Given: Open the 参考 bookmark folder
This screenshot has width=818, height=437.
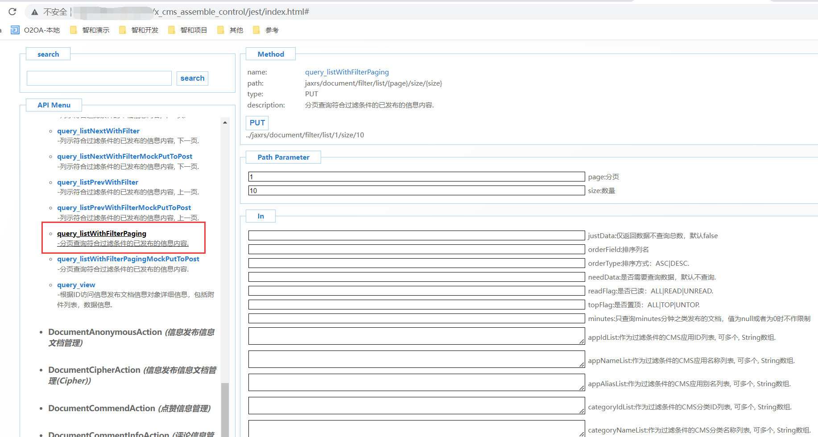Looking at the screenshot, I should click(x=266, y=30).
